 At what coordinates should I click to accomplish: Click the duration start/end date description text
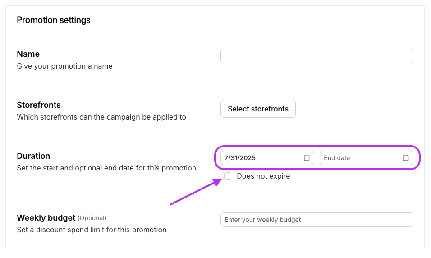click(106, 168)
